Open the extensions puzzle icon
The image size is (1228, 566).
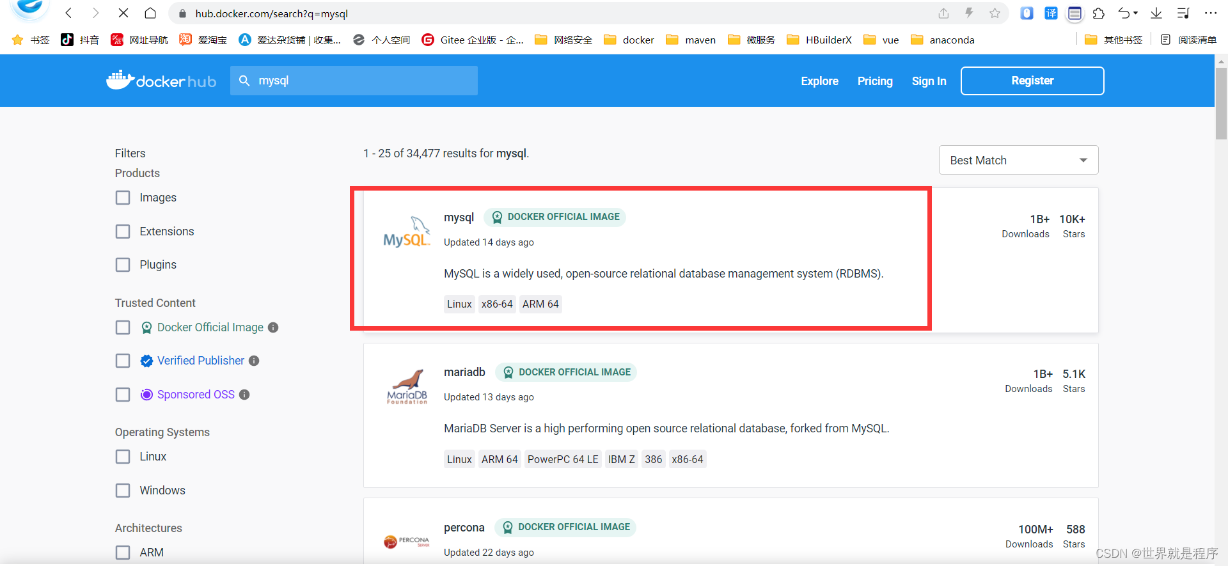click(1099, 13)
